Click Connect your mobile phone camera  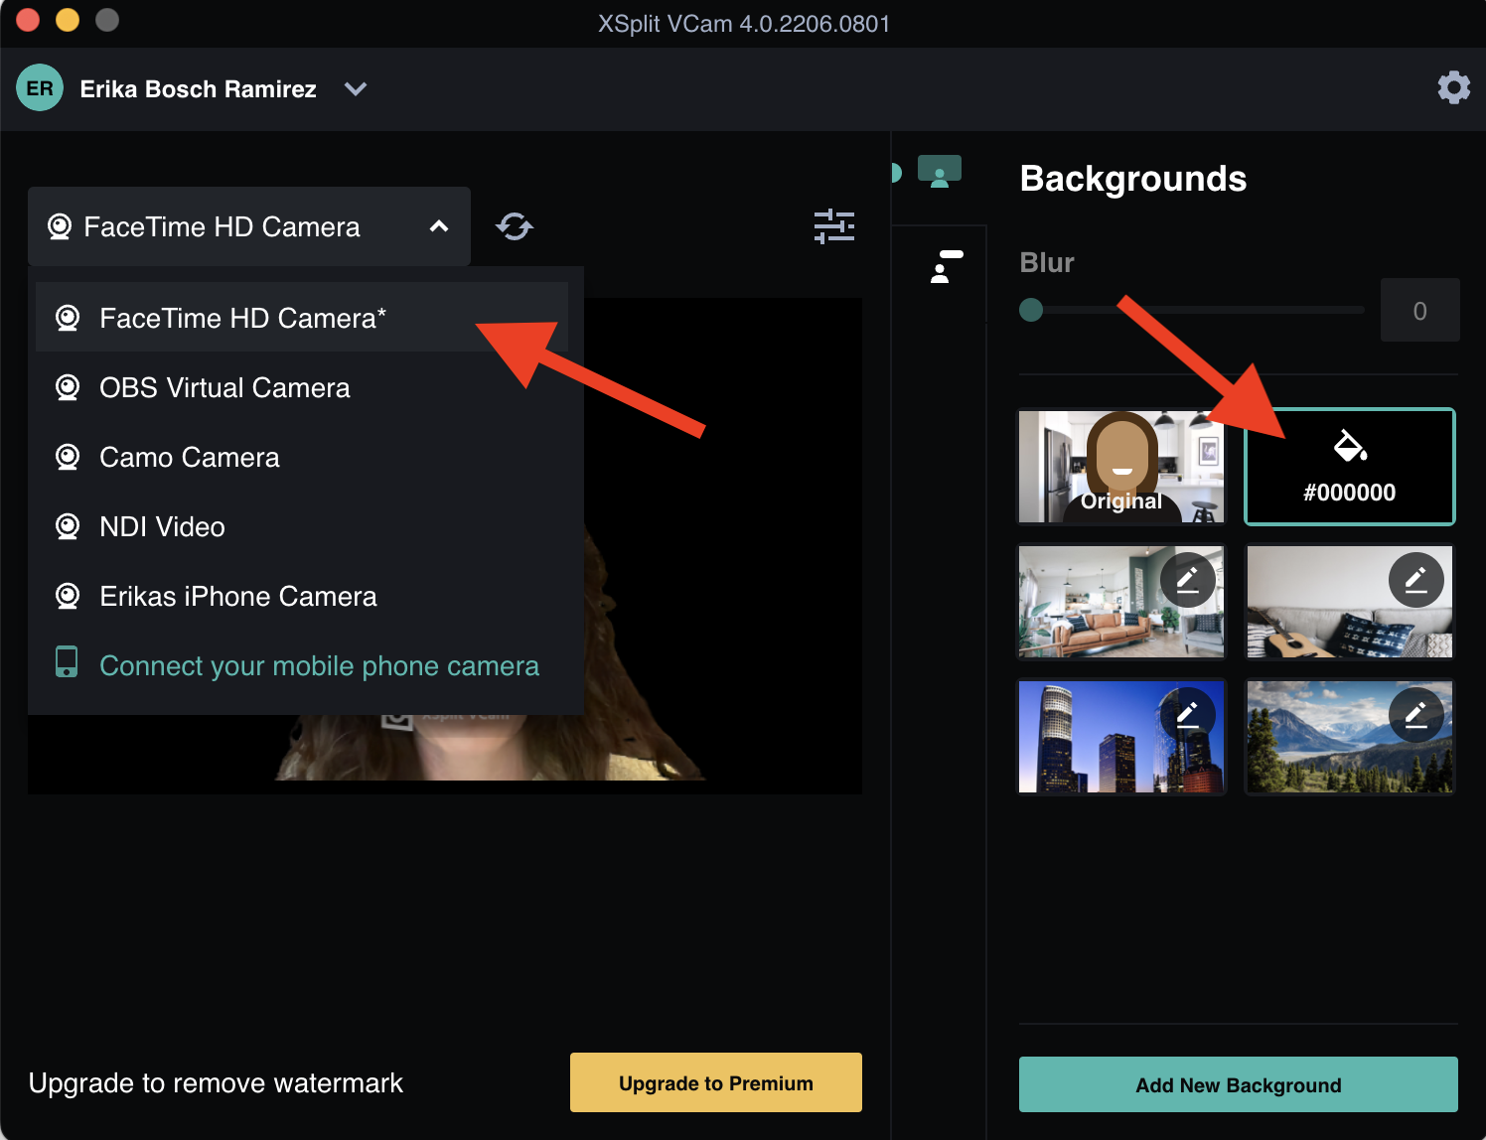coord(302,665)
